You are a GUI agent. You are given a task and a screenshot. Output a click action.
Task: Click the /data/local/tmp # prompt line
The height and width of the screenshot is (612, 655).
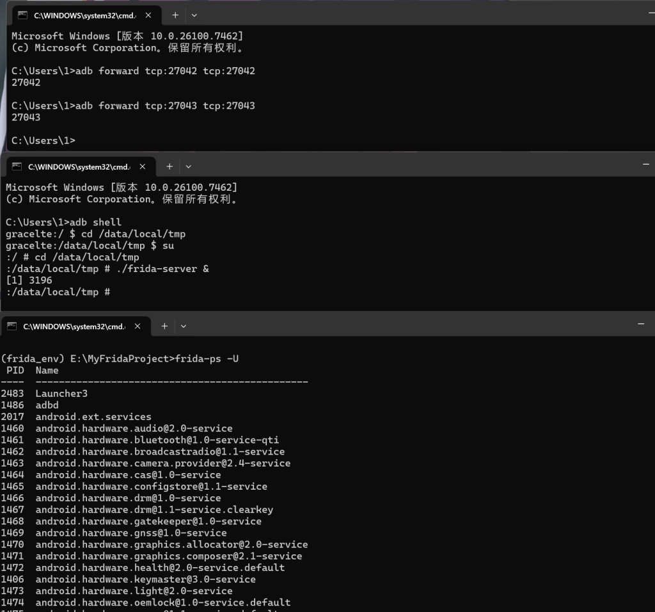[58, 292]
